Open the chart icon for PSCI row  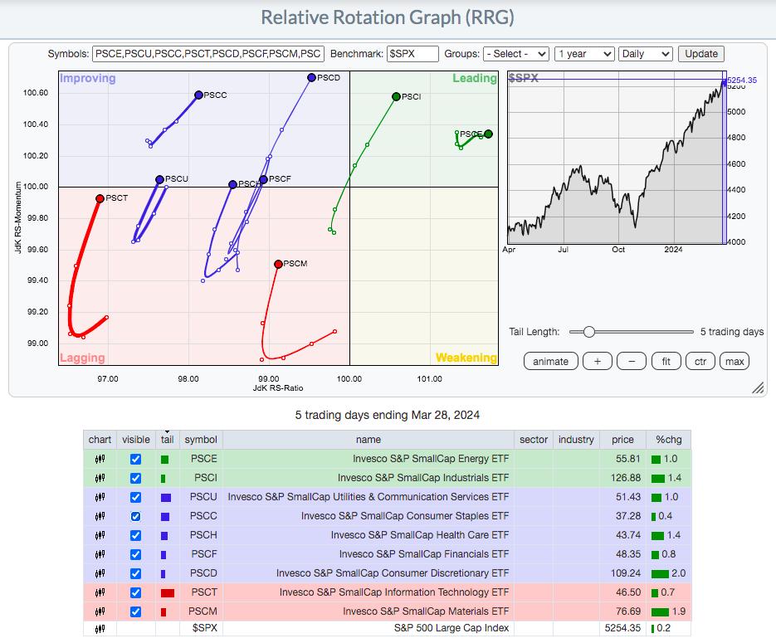coord(100,478)
